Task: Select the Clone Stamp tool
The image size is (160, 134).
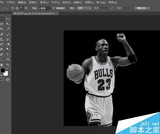Action: click(2, 39)
